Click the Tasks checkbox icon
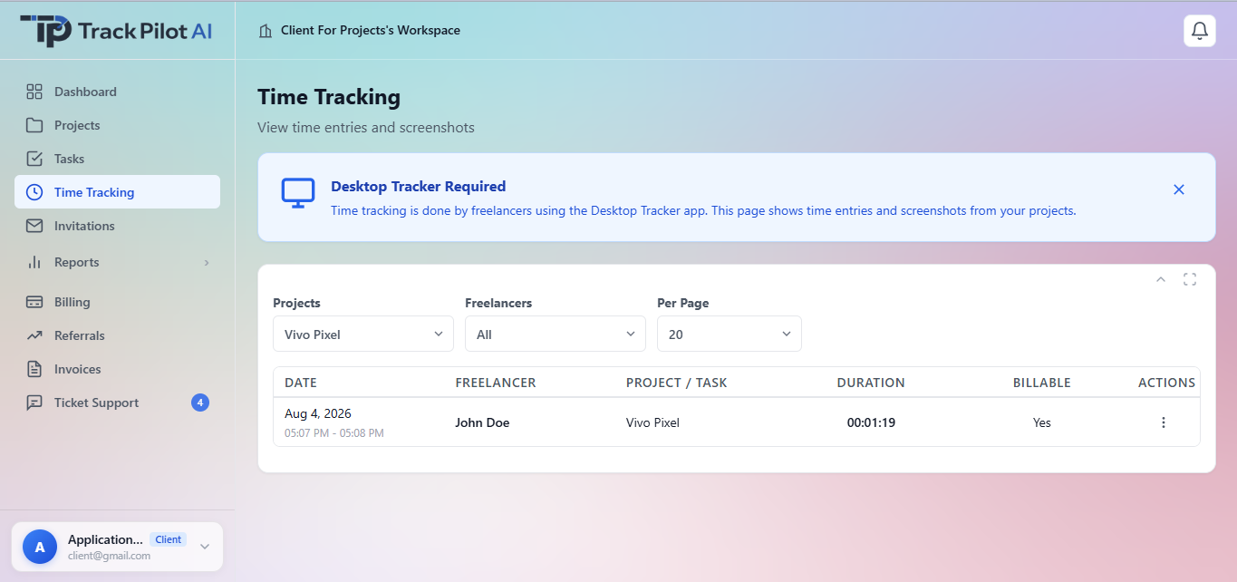1237x582 pixels. click(x=34, y=159)
